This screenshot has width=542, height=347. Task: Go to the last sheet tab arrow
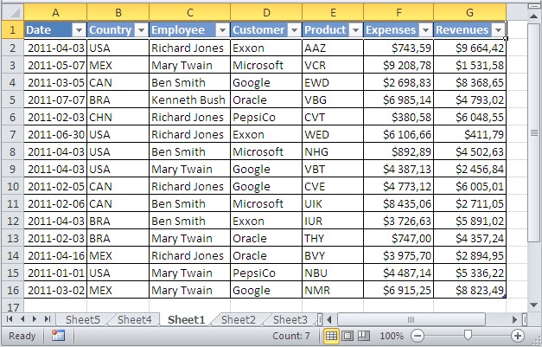[48, 319]
